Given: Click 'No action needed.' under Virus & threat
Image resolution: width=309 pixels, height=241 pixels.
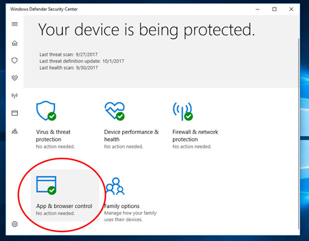Looking at the screenshot, I should (56, 147).
